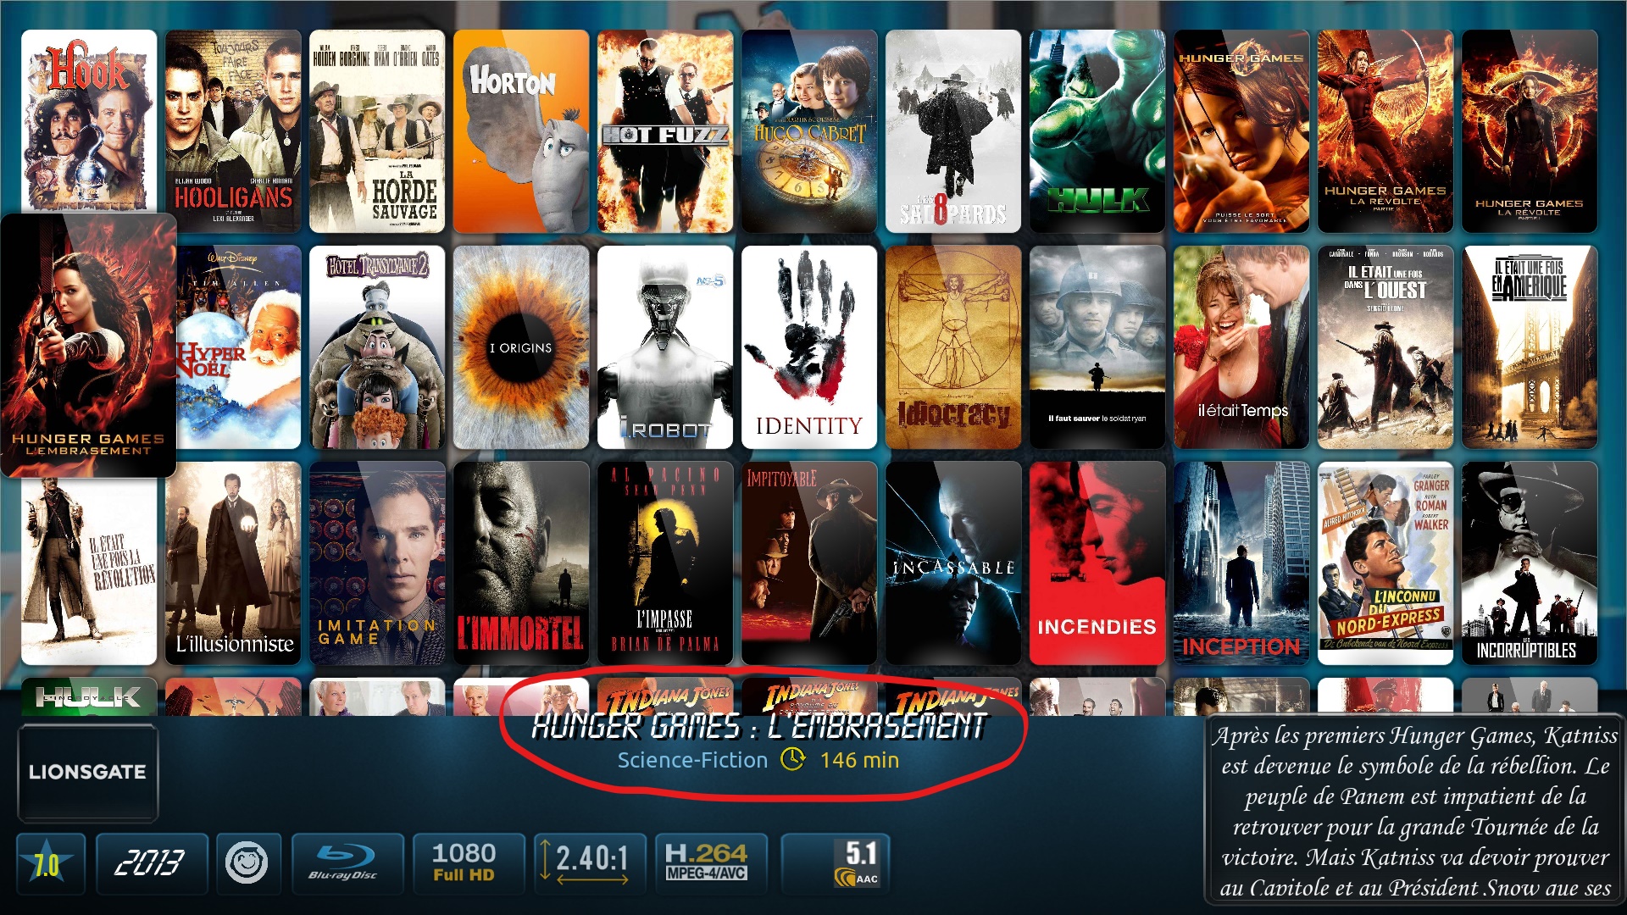Select the Identity movie poster
The image size is (1627, 915).
pos(809,347)
